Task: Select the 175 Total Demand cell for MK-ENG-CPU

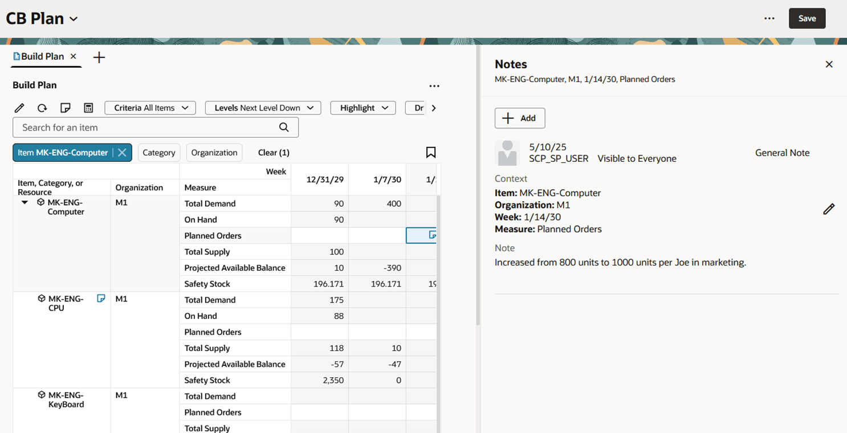Action: (x=320, y=300)
